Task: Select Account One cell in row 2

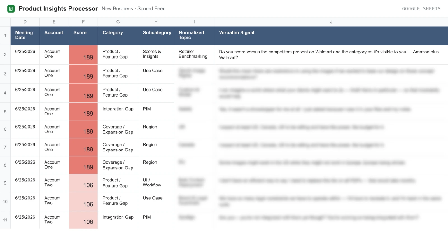Action: pos(54,55)
